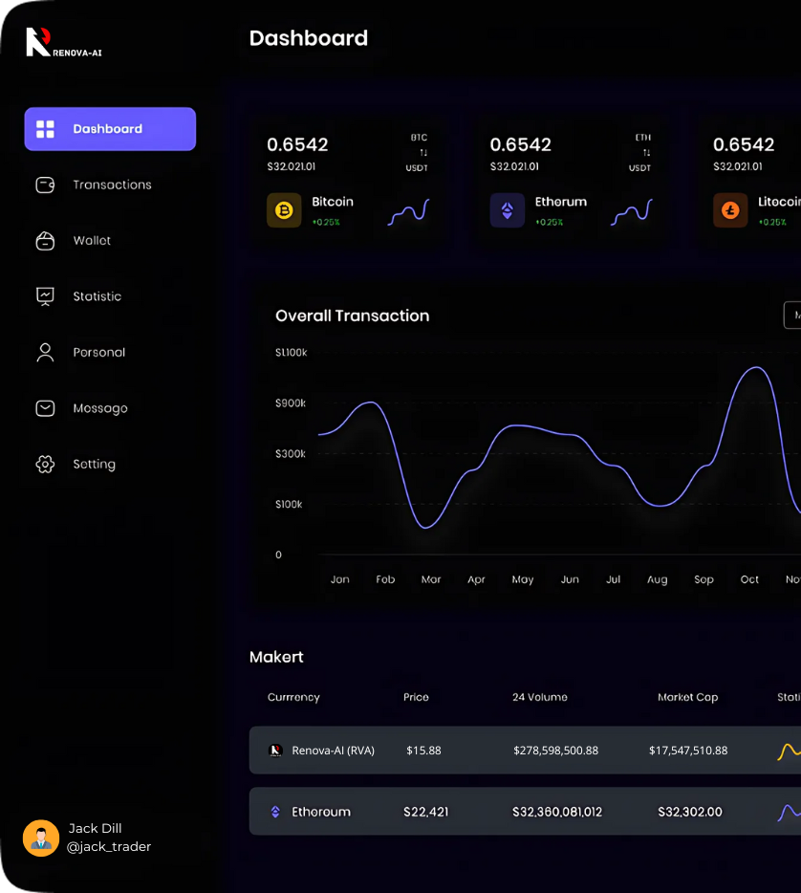Click the Litecoin orange coin icon
The width and height of the screenshot is (801, 893).
click(x=730, y=210)
